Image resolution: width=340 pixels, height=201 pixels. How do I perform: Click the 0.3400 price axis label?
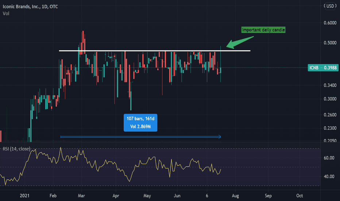click(x=330, y=86)
